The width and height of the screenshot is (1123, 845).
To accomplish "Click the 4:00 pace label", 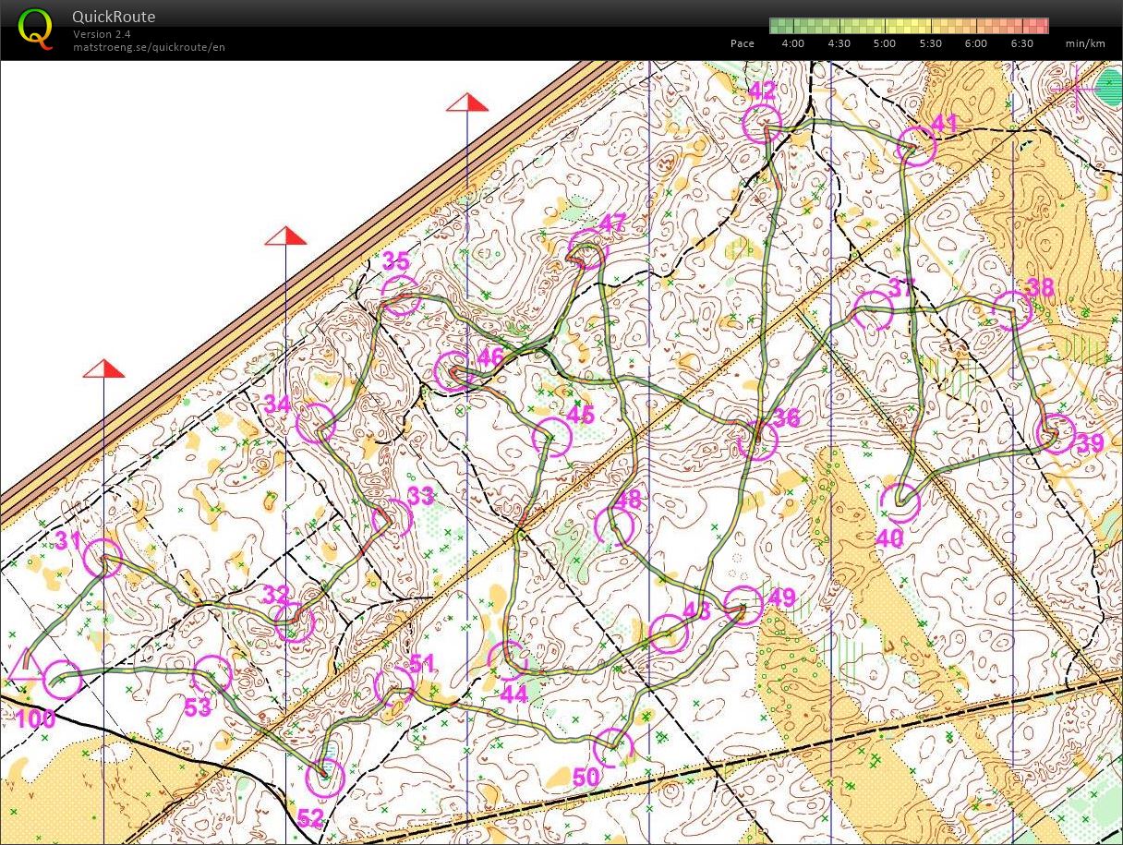I will pyautogui.click(x=792, y=43).
